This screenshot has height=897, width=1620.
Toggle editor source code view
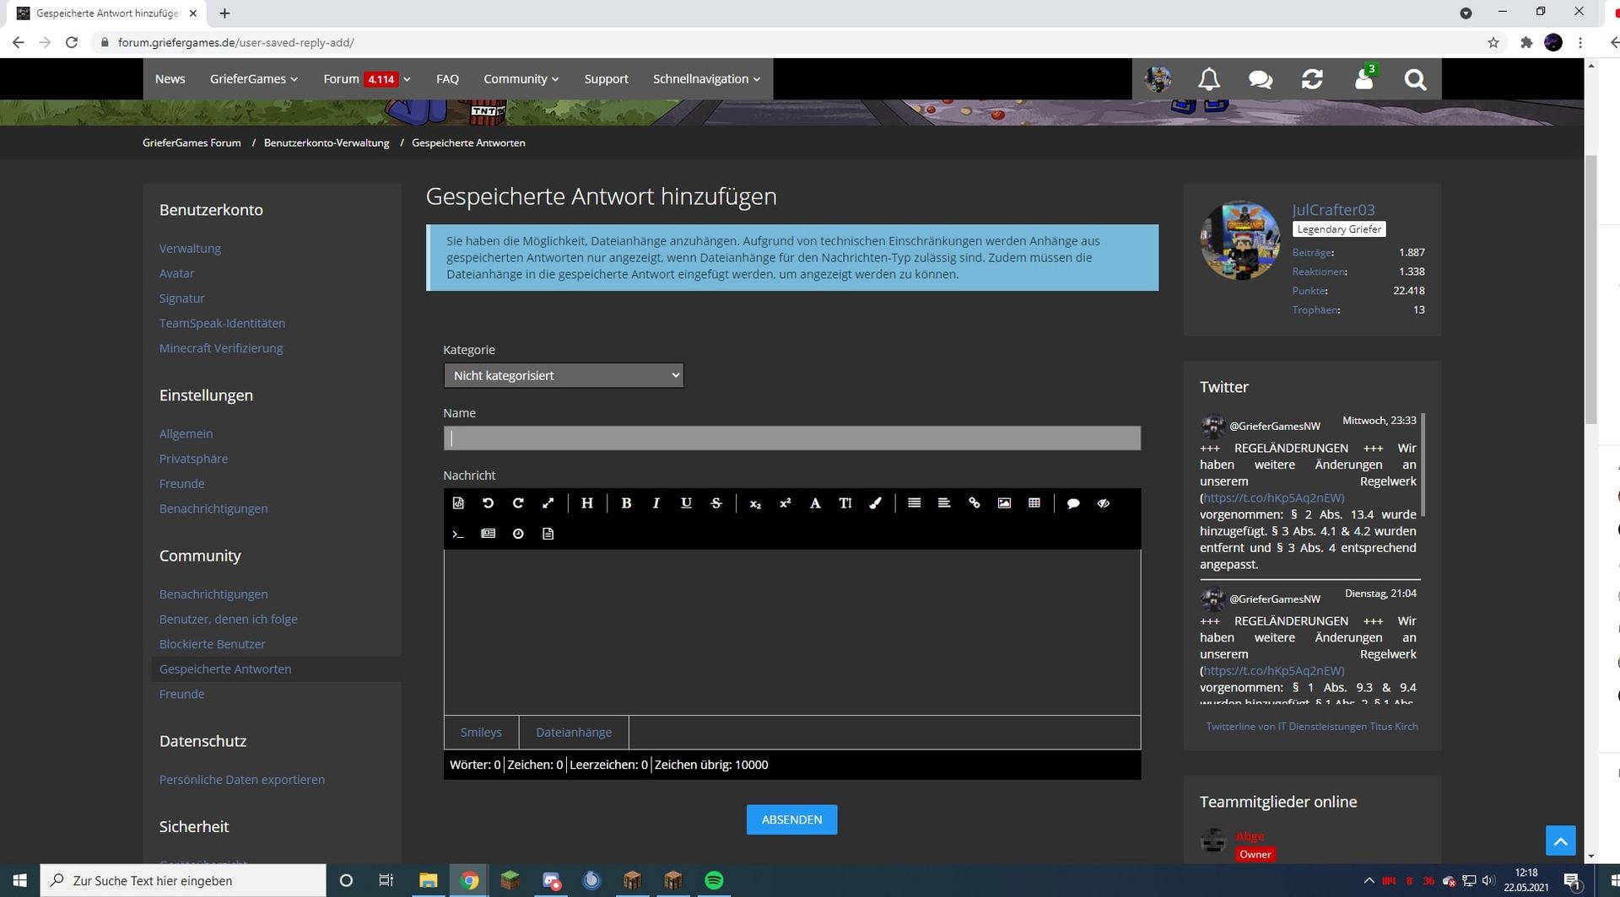tap(458, 503)
